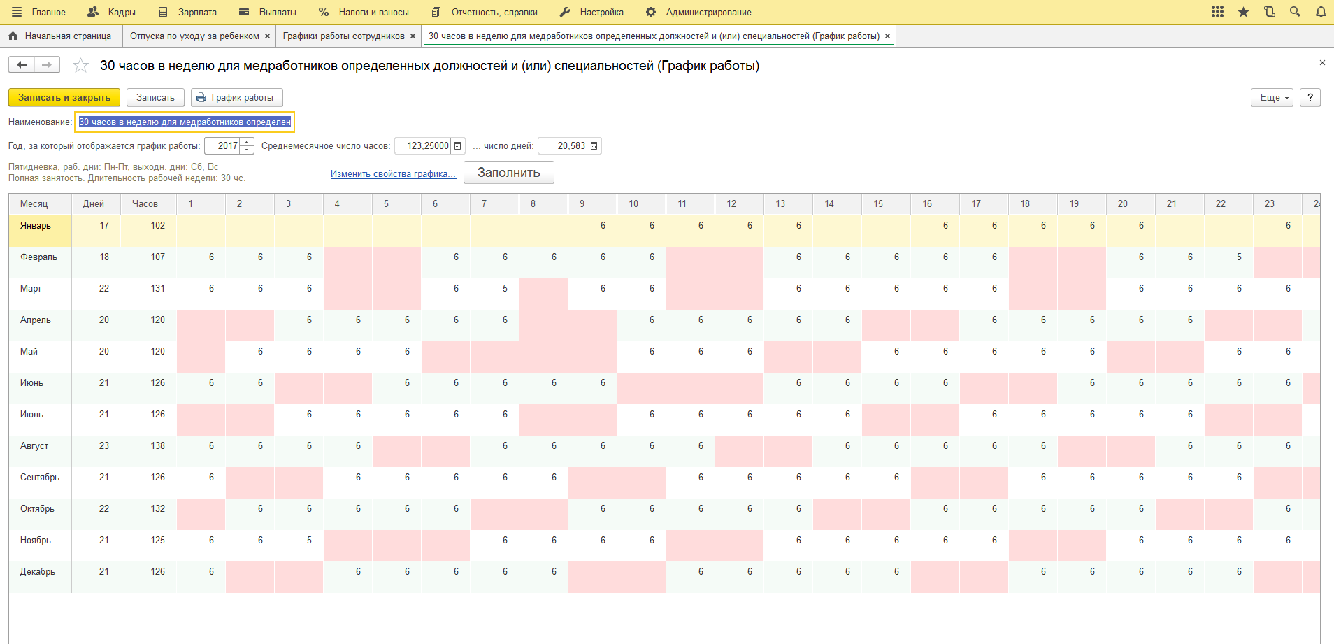1334x644 pixels.
Task: Close the Отпуска по уходу за ребенком tab
Action: click(267, 36)
